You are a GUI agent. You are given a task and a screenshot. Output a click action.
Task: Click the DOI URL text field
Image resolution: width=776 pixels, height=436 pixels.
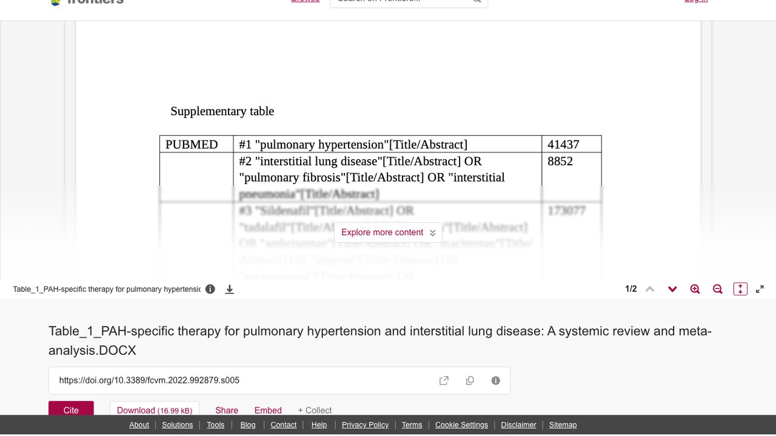pyautogui.click(x=279, y=380)
